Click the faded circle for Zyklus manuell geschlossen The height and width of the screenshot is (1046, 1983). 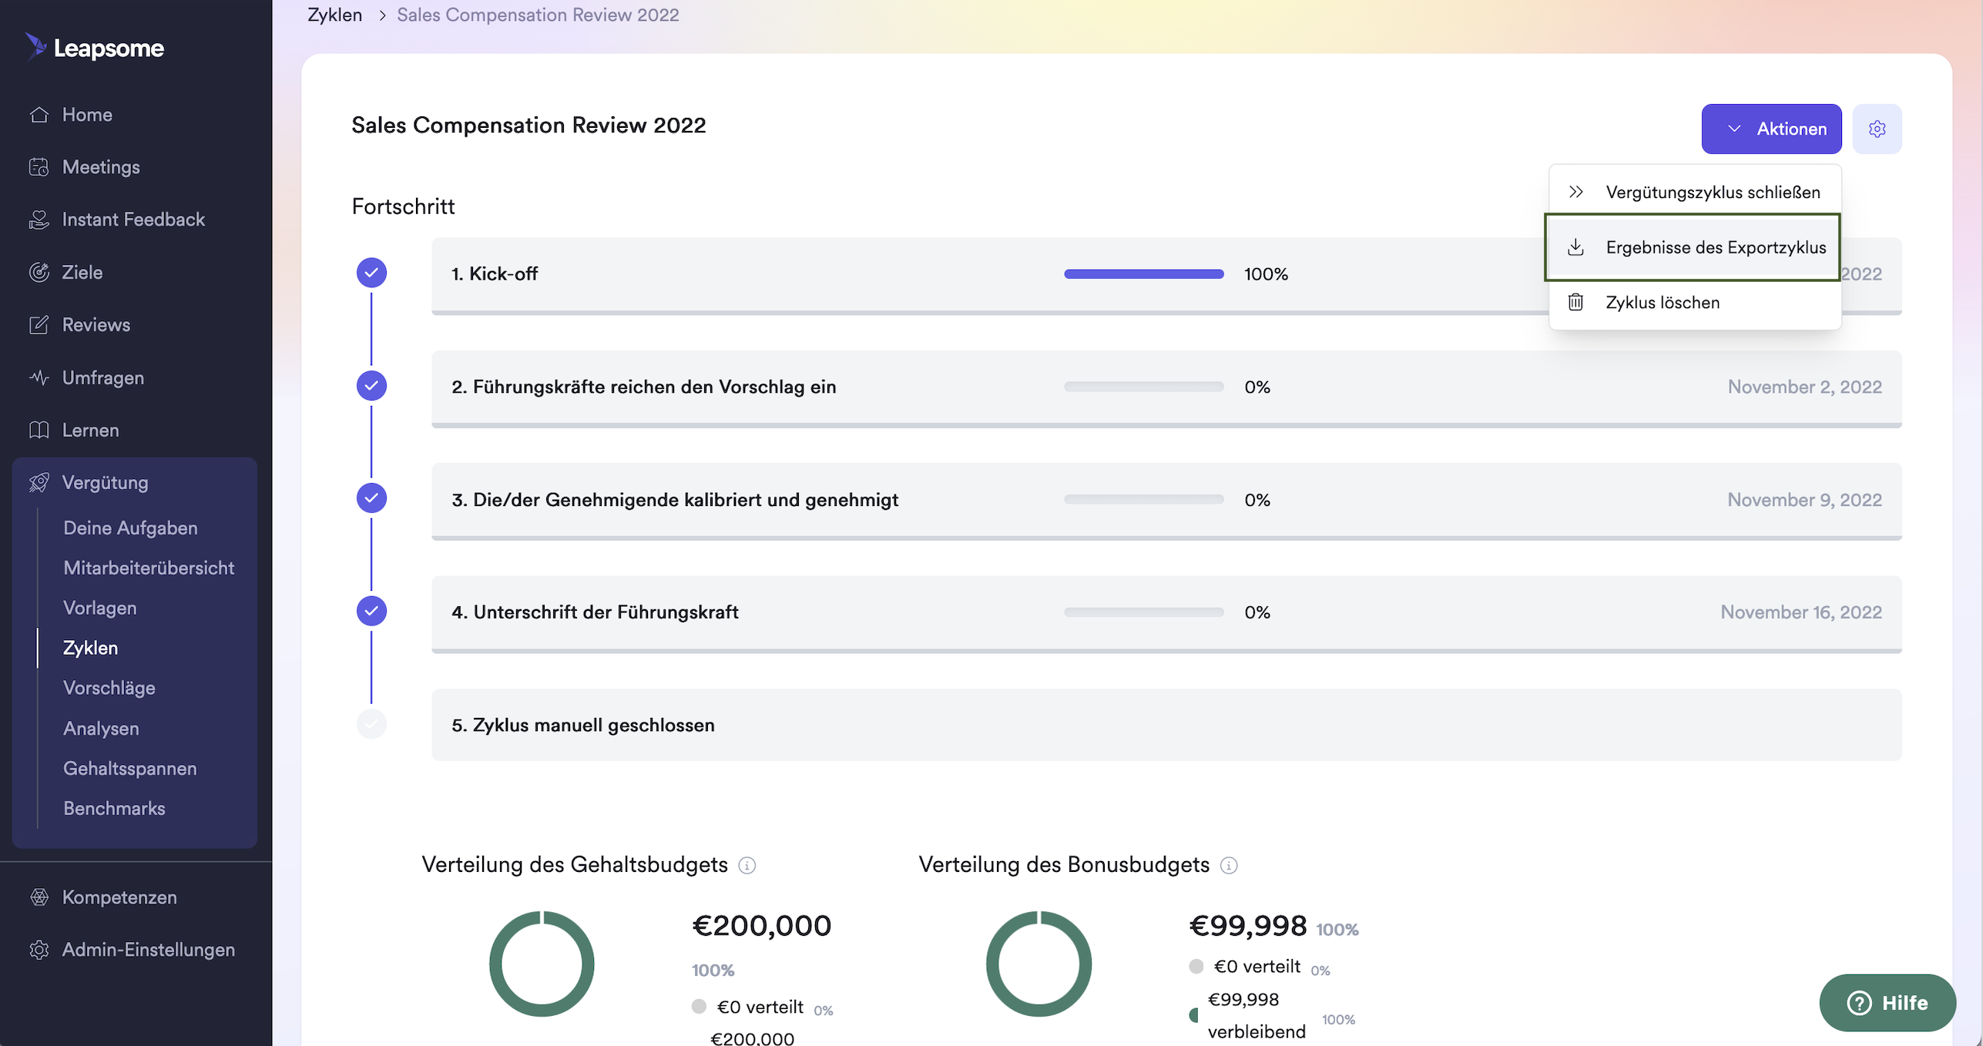click(x=371, y=724)
